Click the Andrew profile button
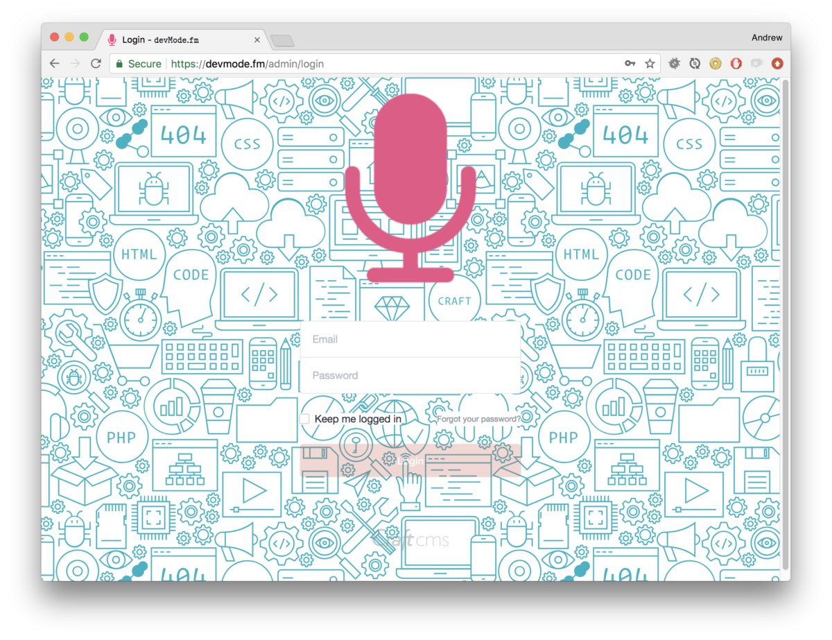 766,37
